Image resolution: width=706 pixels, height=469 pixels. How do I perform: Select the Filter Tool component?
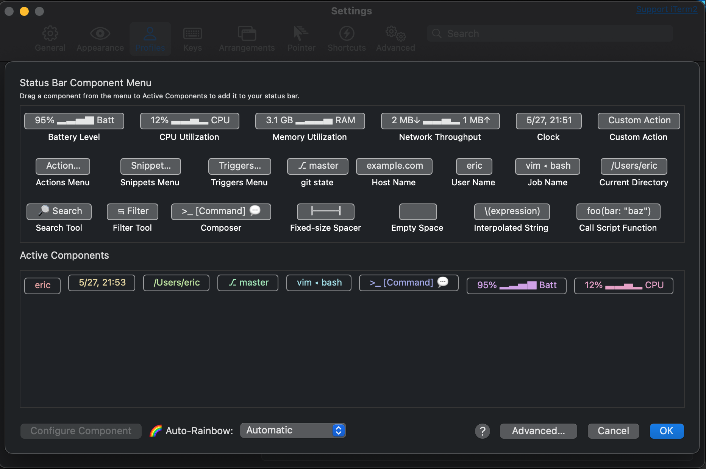point(132,211)
